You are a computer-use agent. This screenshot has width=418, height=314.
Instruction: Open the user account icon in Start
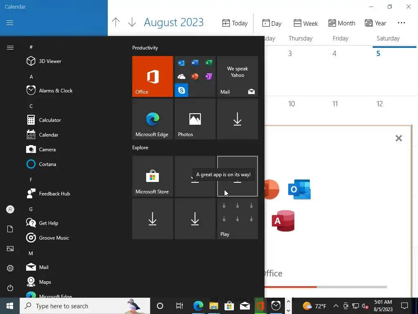10,209
